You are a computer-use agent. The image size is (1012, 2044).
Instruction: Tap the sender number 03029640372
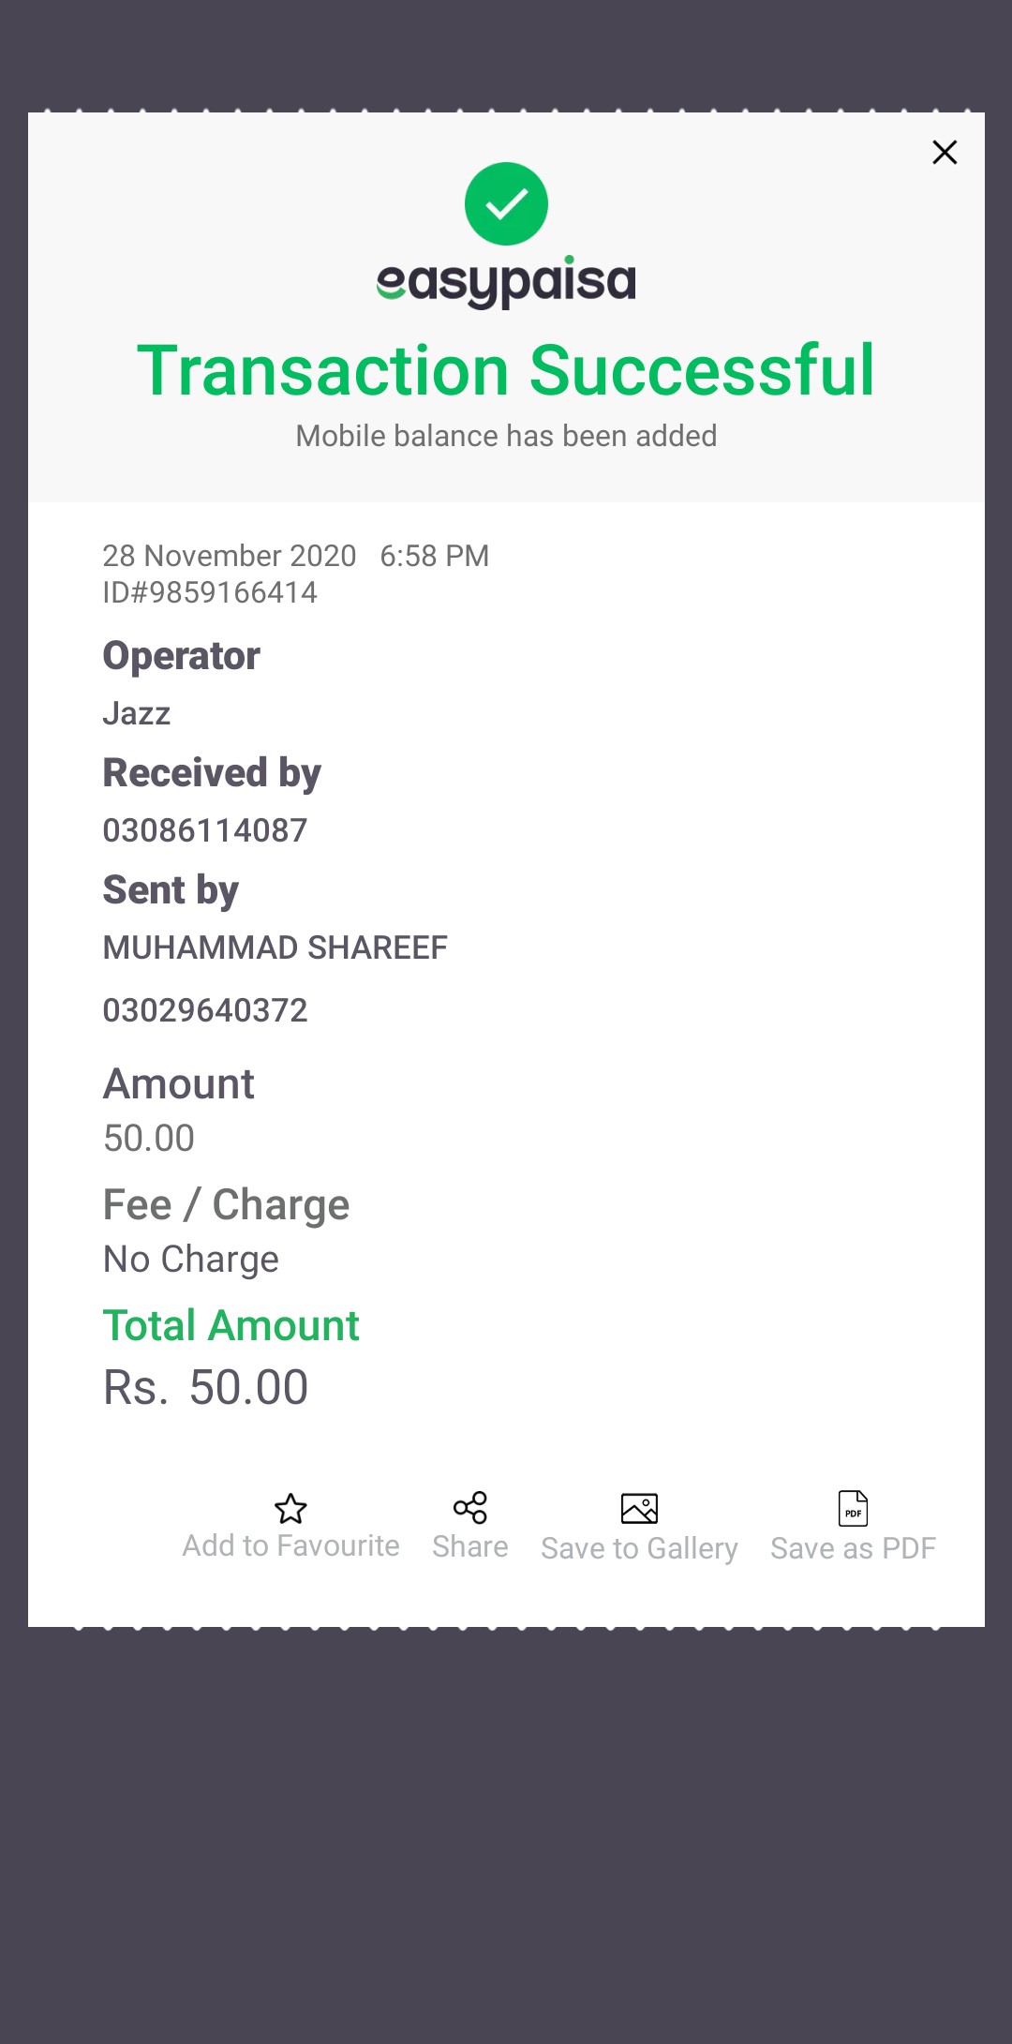pos(205,1010)
